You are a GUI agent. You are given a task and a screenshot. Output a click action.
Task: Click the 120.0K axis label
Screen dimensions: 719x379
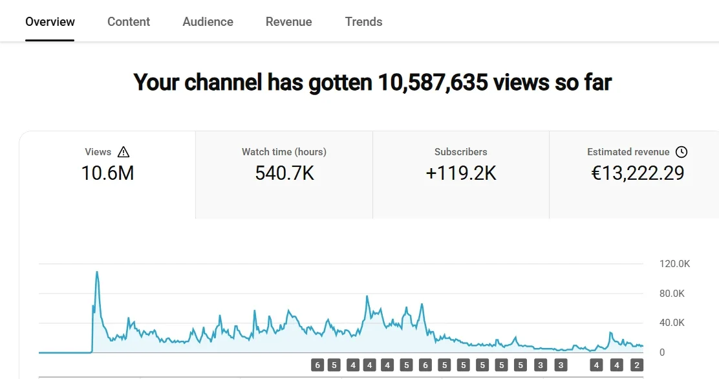point(674,264)
